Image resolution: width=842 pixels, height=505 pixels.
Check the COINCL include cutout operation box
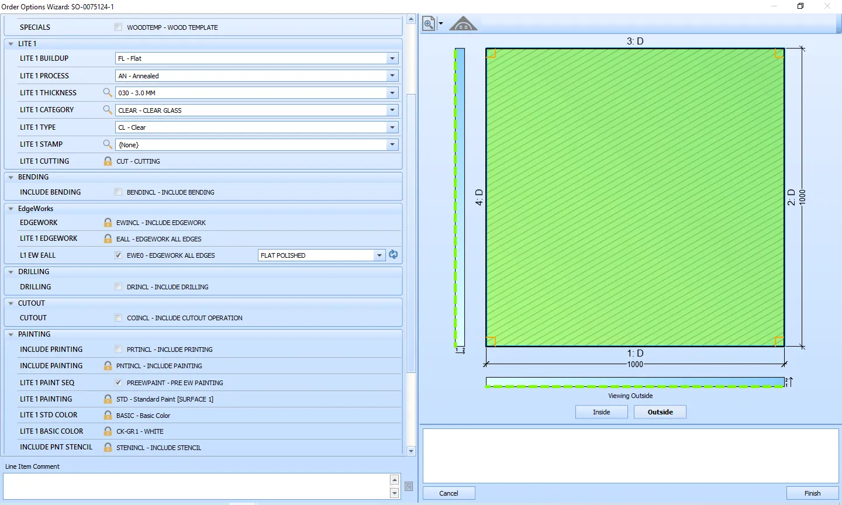(x=118, y=317)
